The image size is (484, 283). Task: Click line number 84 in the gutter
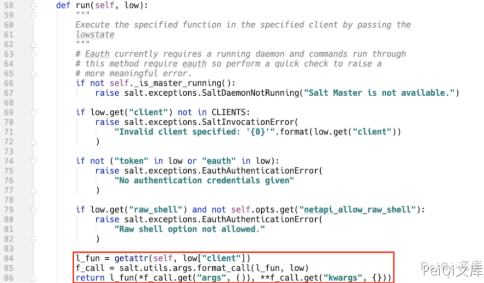click(9, 259)
